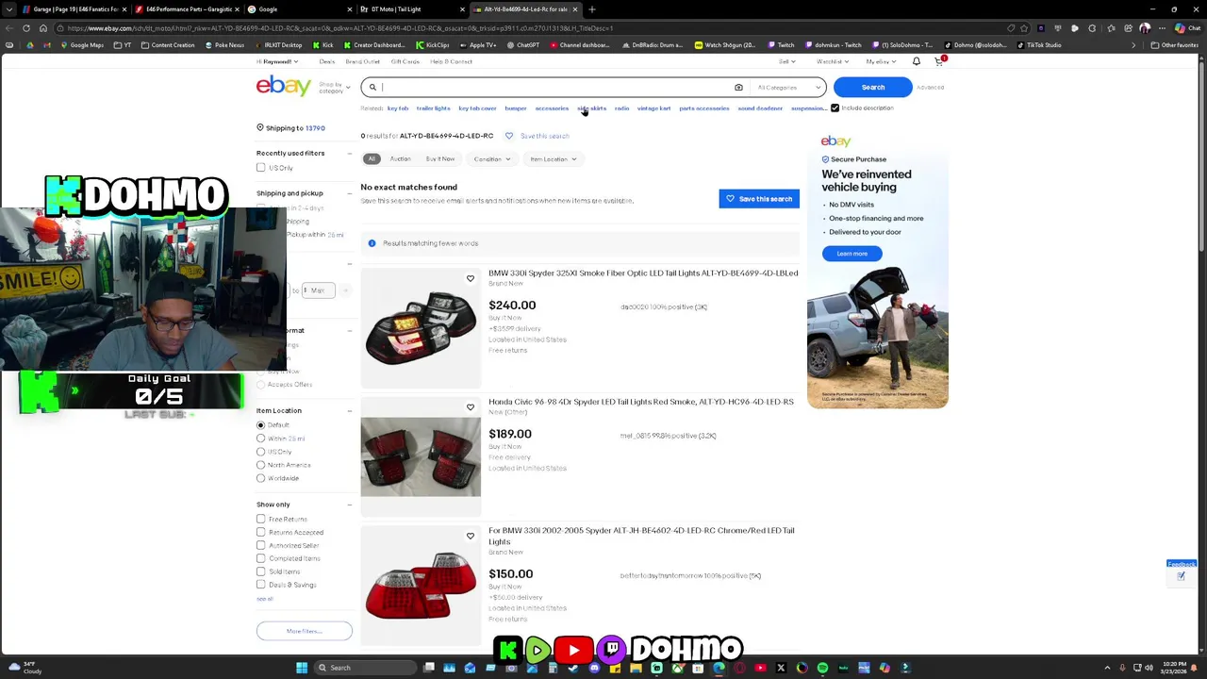Add $150.00 BMW 330i listing to watchlist
Screen dimensions: 1207x679
tap(471, 536)
